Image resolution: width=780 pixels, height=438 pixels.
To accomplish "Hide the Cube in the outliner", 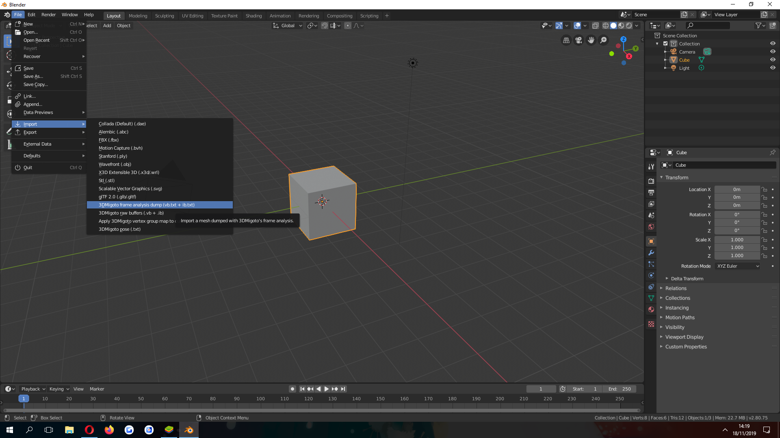I will coord(773,60).
